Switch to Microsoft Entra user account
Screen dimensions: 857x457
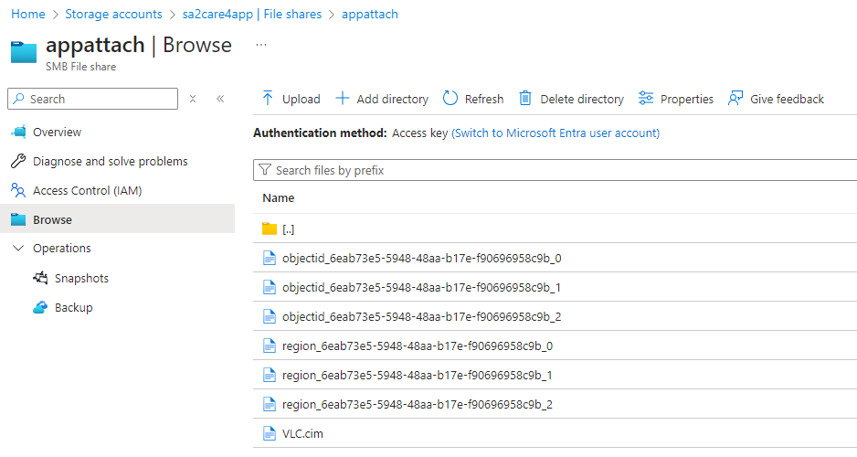[x=555, y=133]
